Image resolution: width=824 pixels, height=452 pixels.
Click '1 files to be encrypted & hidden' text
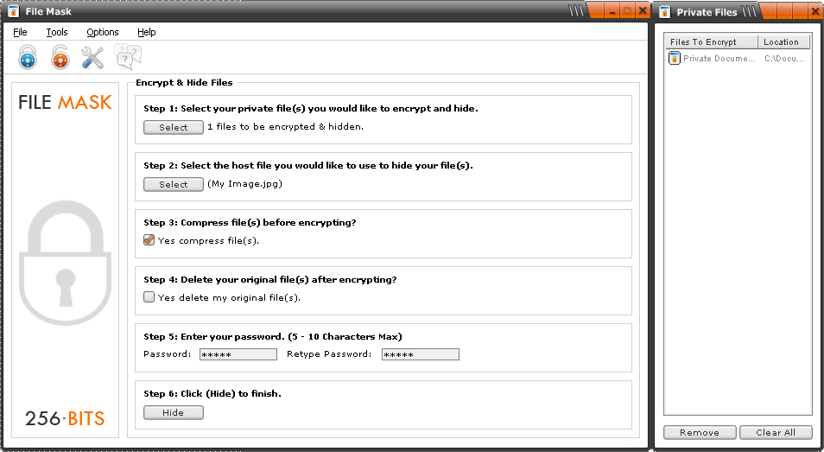[285, 126]
